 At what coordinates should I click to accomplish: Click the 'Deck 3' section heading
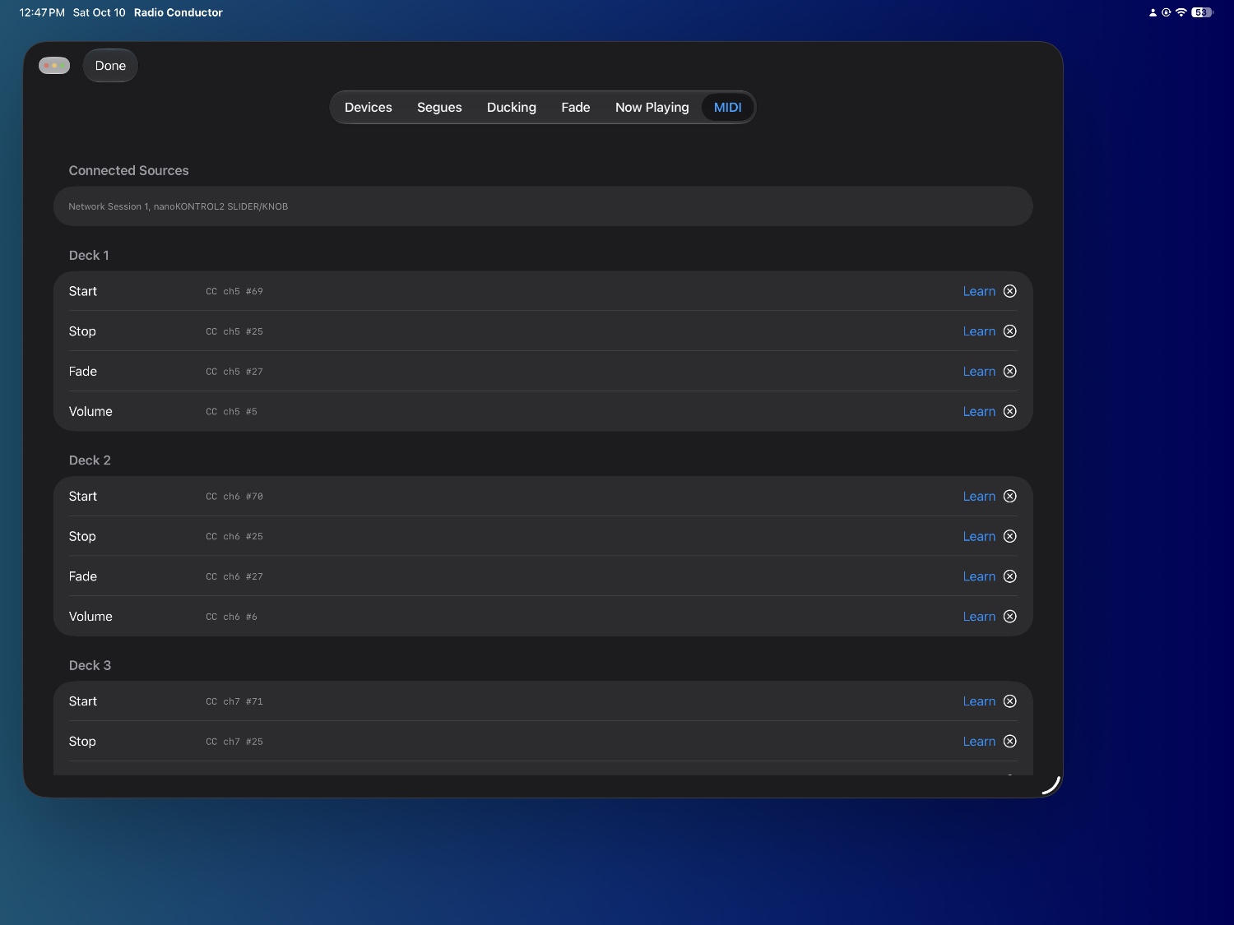point(90,665)
